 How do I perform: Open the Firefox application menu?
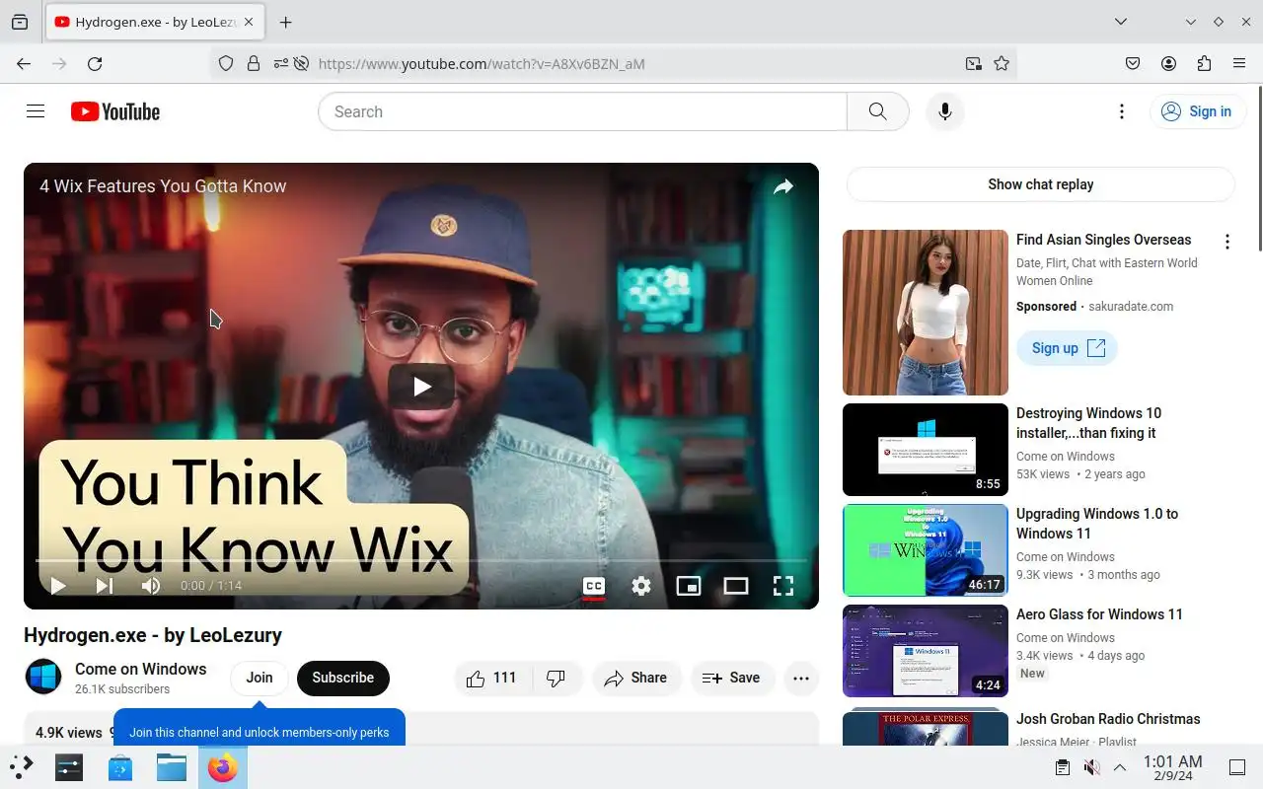pos(1239,63)
